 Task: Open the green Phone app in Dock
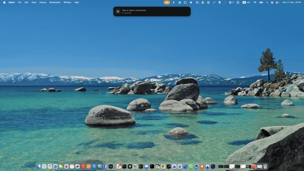191,166
